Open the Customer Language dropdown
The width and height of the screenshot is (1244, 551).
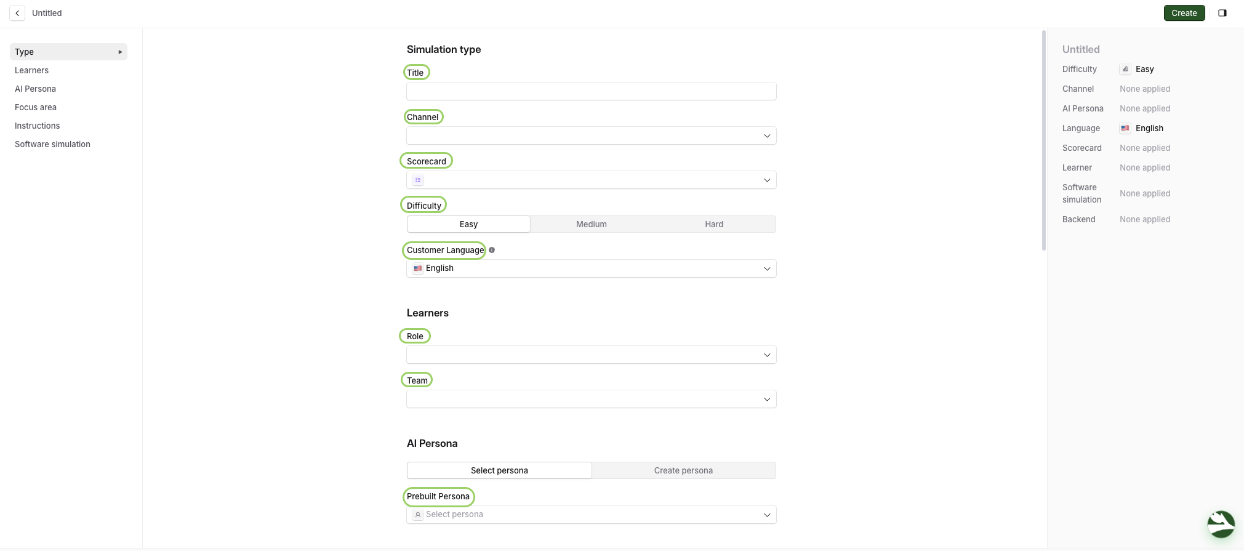tap(591, 268)
